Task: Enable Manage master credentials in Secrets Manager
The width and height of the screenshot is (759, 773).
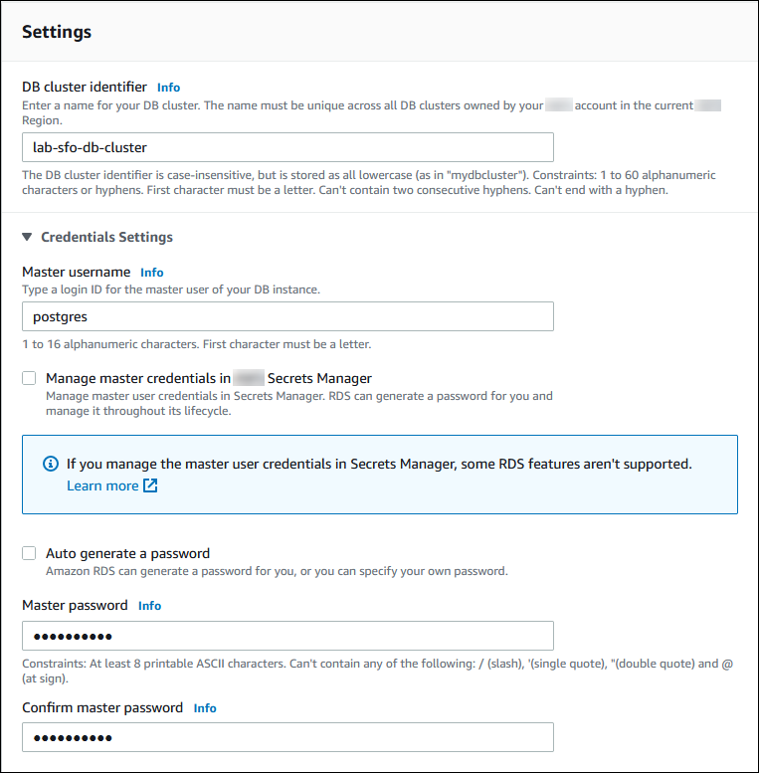Action: 29,378
